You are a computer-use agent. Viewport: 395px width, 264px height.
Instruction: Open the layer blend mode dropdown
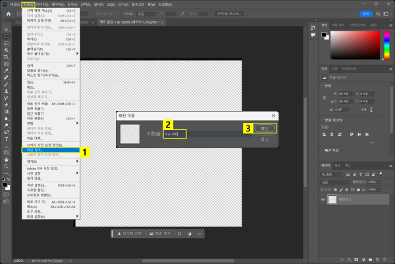(335, 182)
